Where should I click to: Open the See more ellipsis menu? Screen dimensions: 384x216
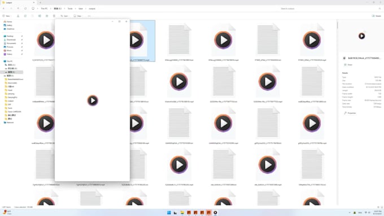tap(89, 16)
